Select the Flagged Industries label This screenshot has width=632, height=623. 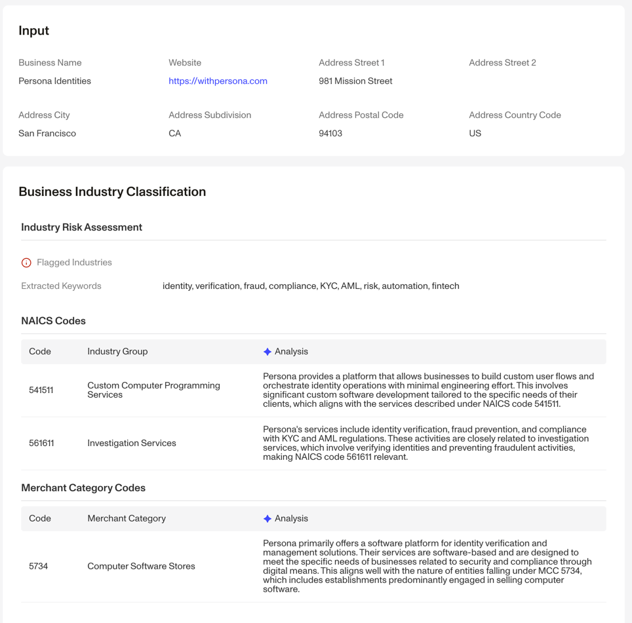click(x=74, y=263)
